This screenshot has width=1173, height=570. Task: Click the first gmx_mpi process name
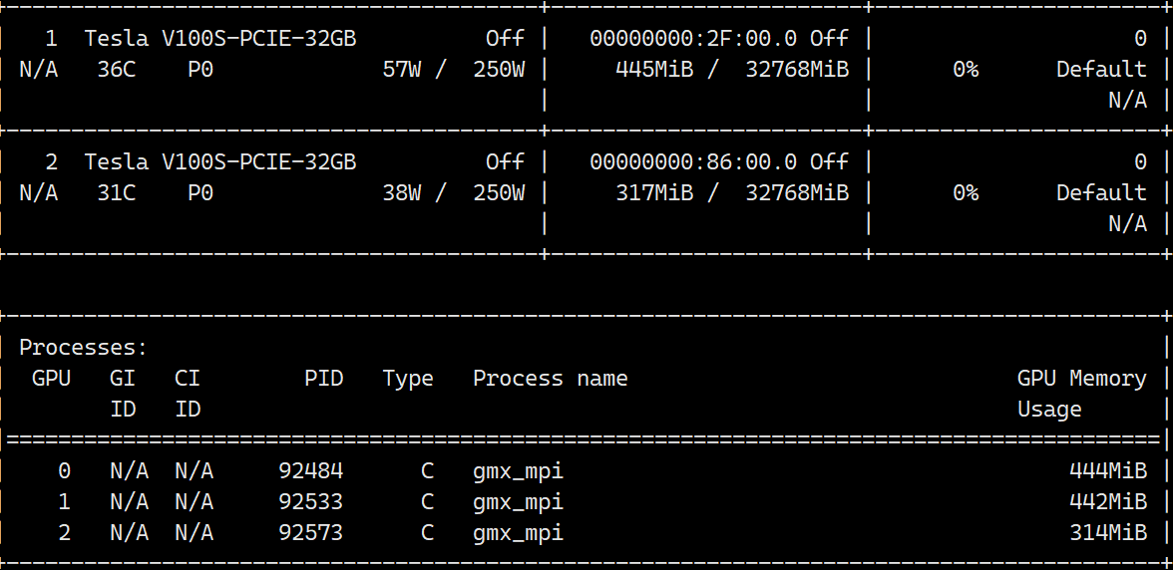tap(518, 472)
